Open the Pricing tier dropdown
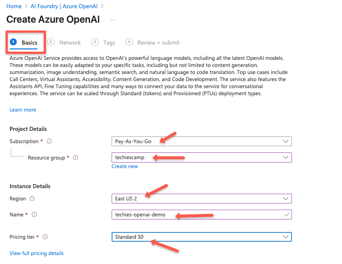Screen dimensions: 342x264 pos(286,237)
